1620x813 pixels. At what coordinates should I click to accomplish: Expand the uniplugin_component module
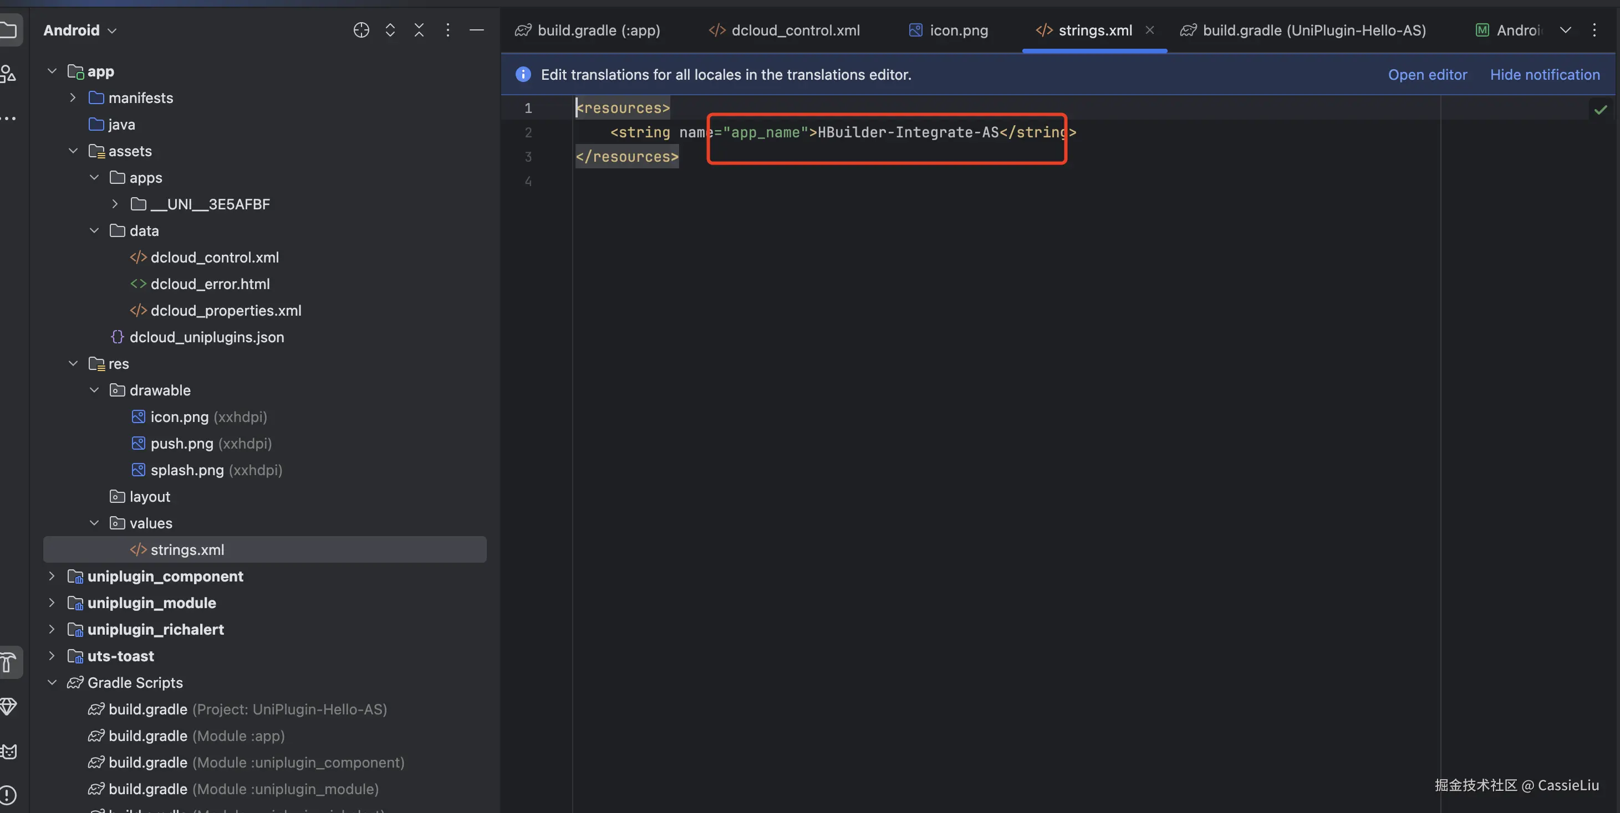(x=52, y=576)
